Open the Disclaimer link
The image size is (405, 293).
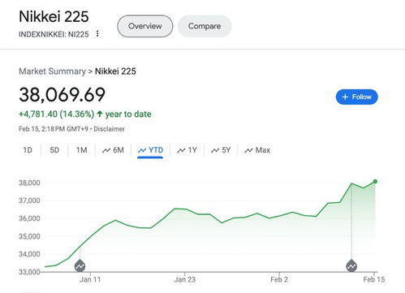coord(109,129)
